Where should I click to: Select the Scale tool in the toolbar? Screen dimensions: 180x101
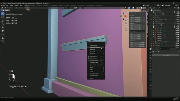pos(3,27)
